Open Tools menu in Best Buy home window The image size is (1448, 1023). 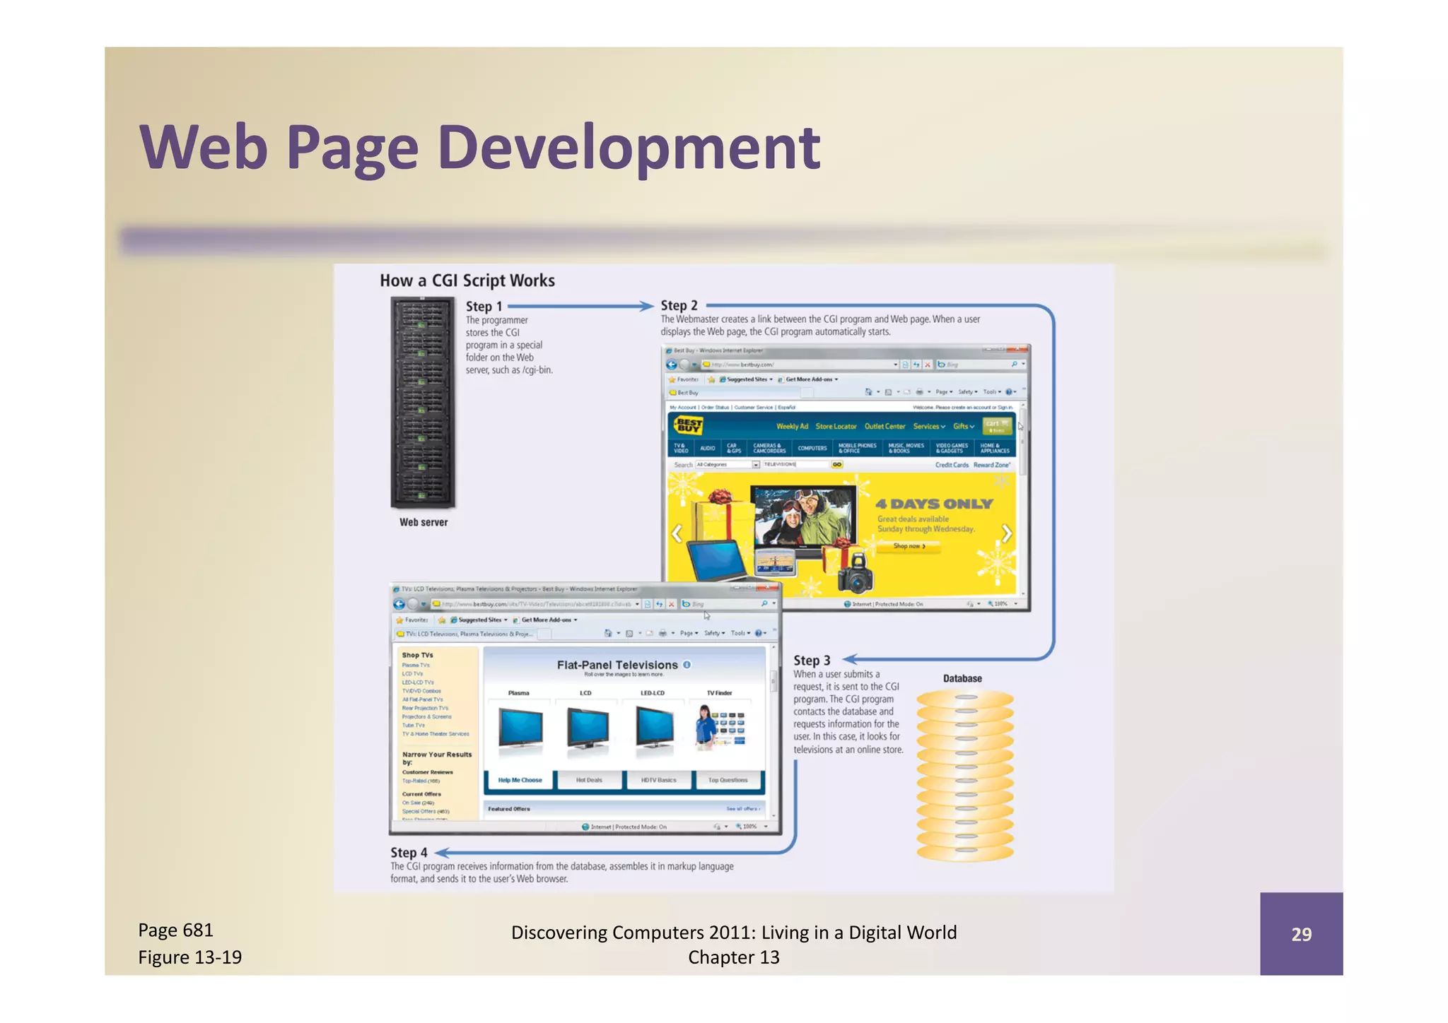point(992,391)
